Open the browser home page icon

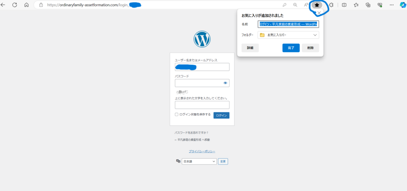26,5
